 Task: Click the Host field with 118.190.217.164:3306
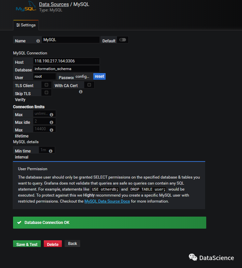point(66,61)
